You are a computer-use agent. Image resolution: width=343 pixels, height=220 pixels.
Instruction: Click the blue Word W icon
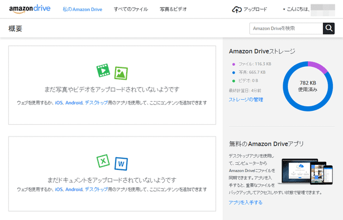point(121,164)
